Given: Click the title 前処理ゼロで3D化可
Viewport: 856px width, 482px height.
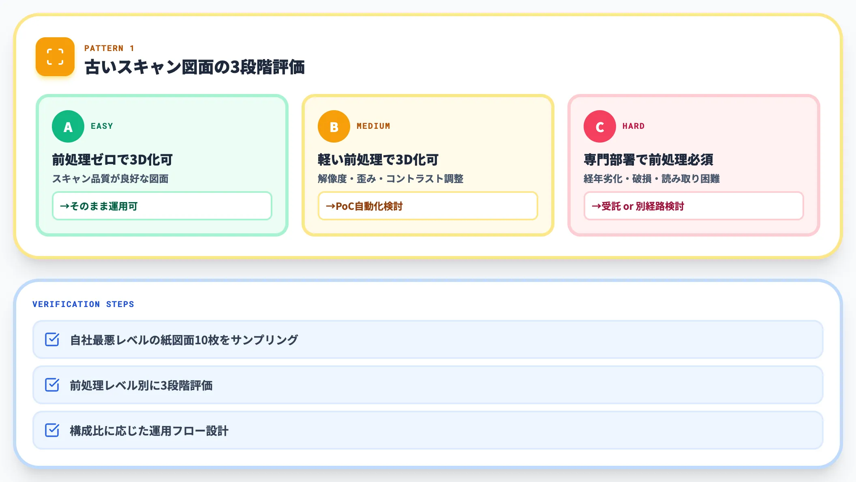Looking at the screenshot, I should coord(112,160).
